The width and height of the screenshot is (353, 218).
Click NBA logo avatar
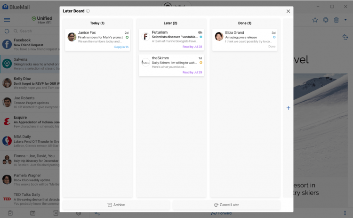[7, 141]
